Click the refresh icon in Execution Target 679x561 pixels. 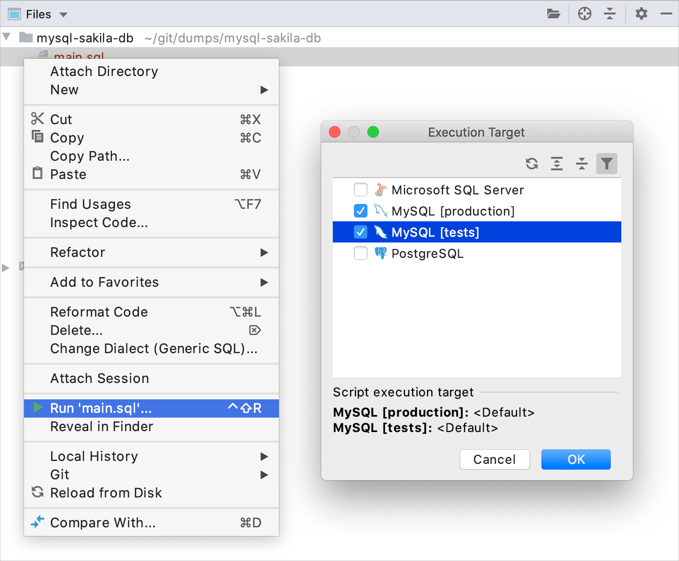tap(532, 164)
